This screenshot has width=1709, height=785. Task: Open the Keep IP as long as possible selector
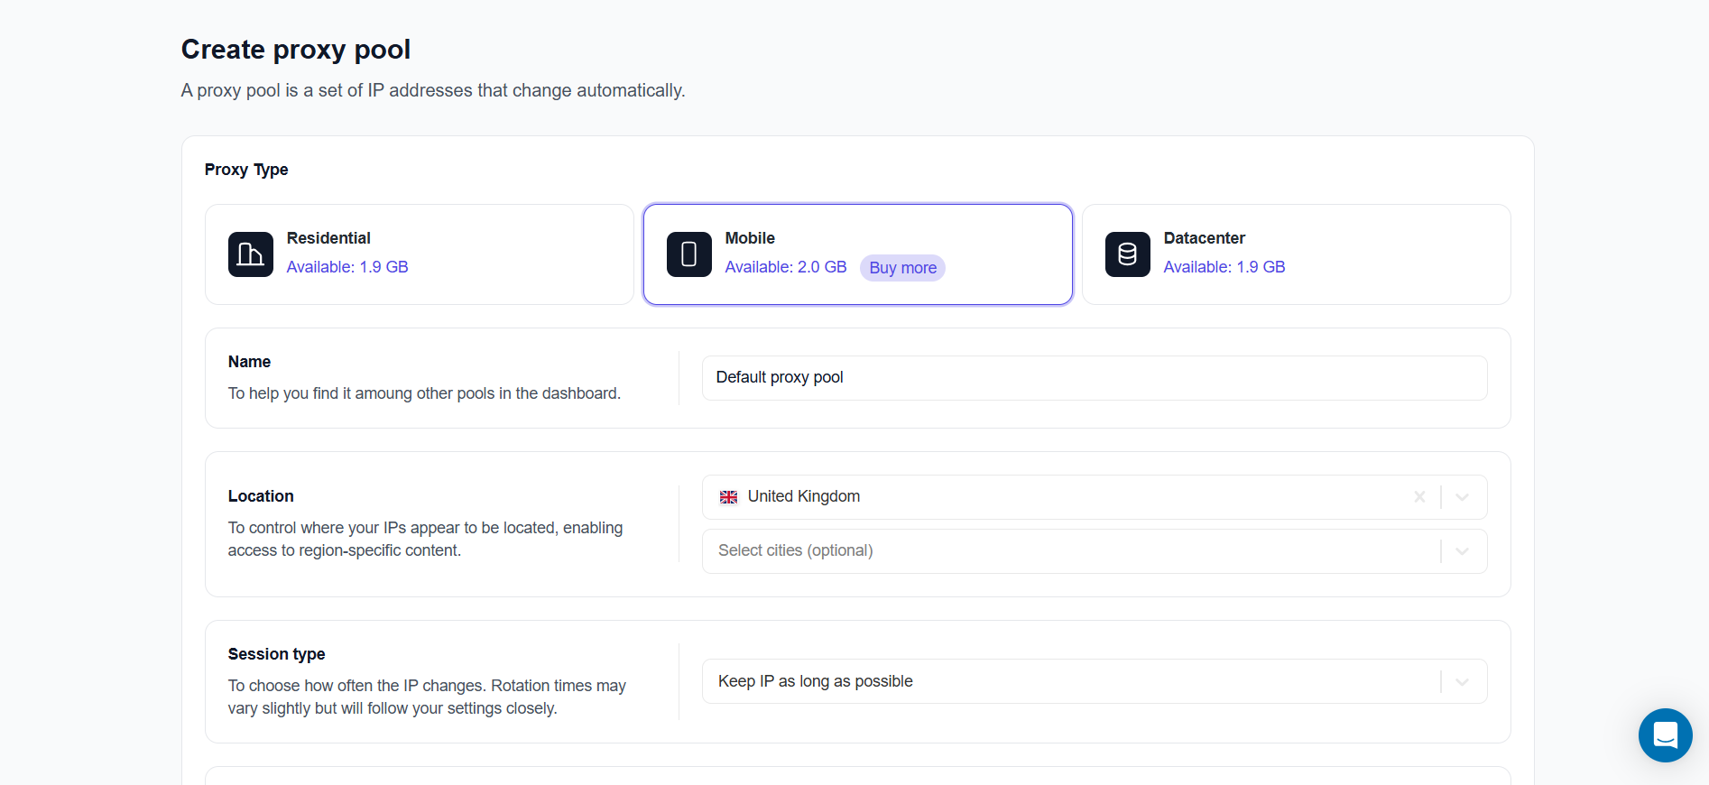1095,681
